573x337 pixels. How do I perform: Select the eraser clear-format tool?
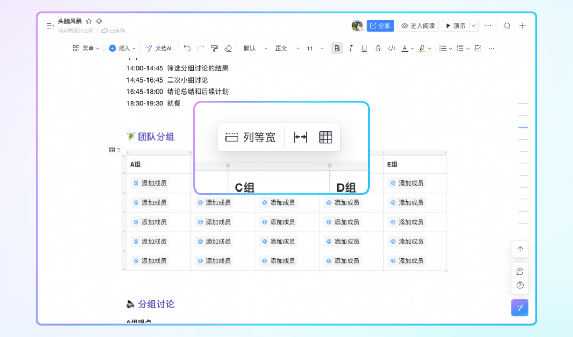(228, 48)
